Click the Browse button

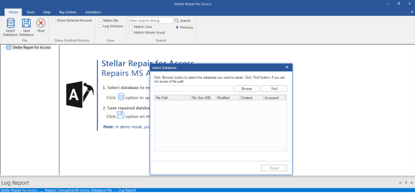[247, 89]
